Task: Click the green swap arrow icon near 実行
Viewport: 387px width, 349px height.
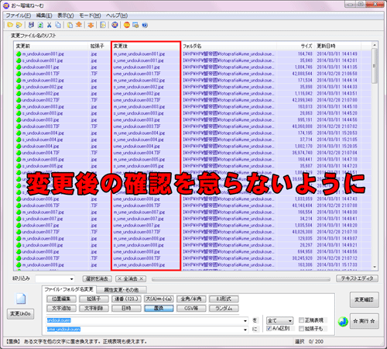Action: (x=343, y=321)
